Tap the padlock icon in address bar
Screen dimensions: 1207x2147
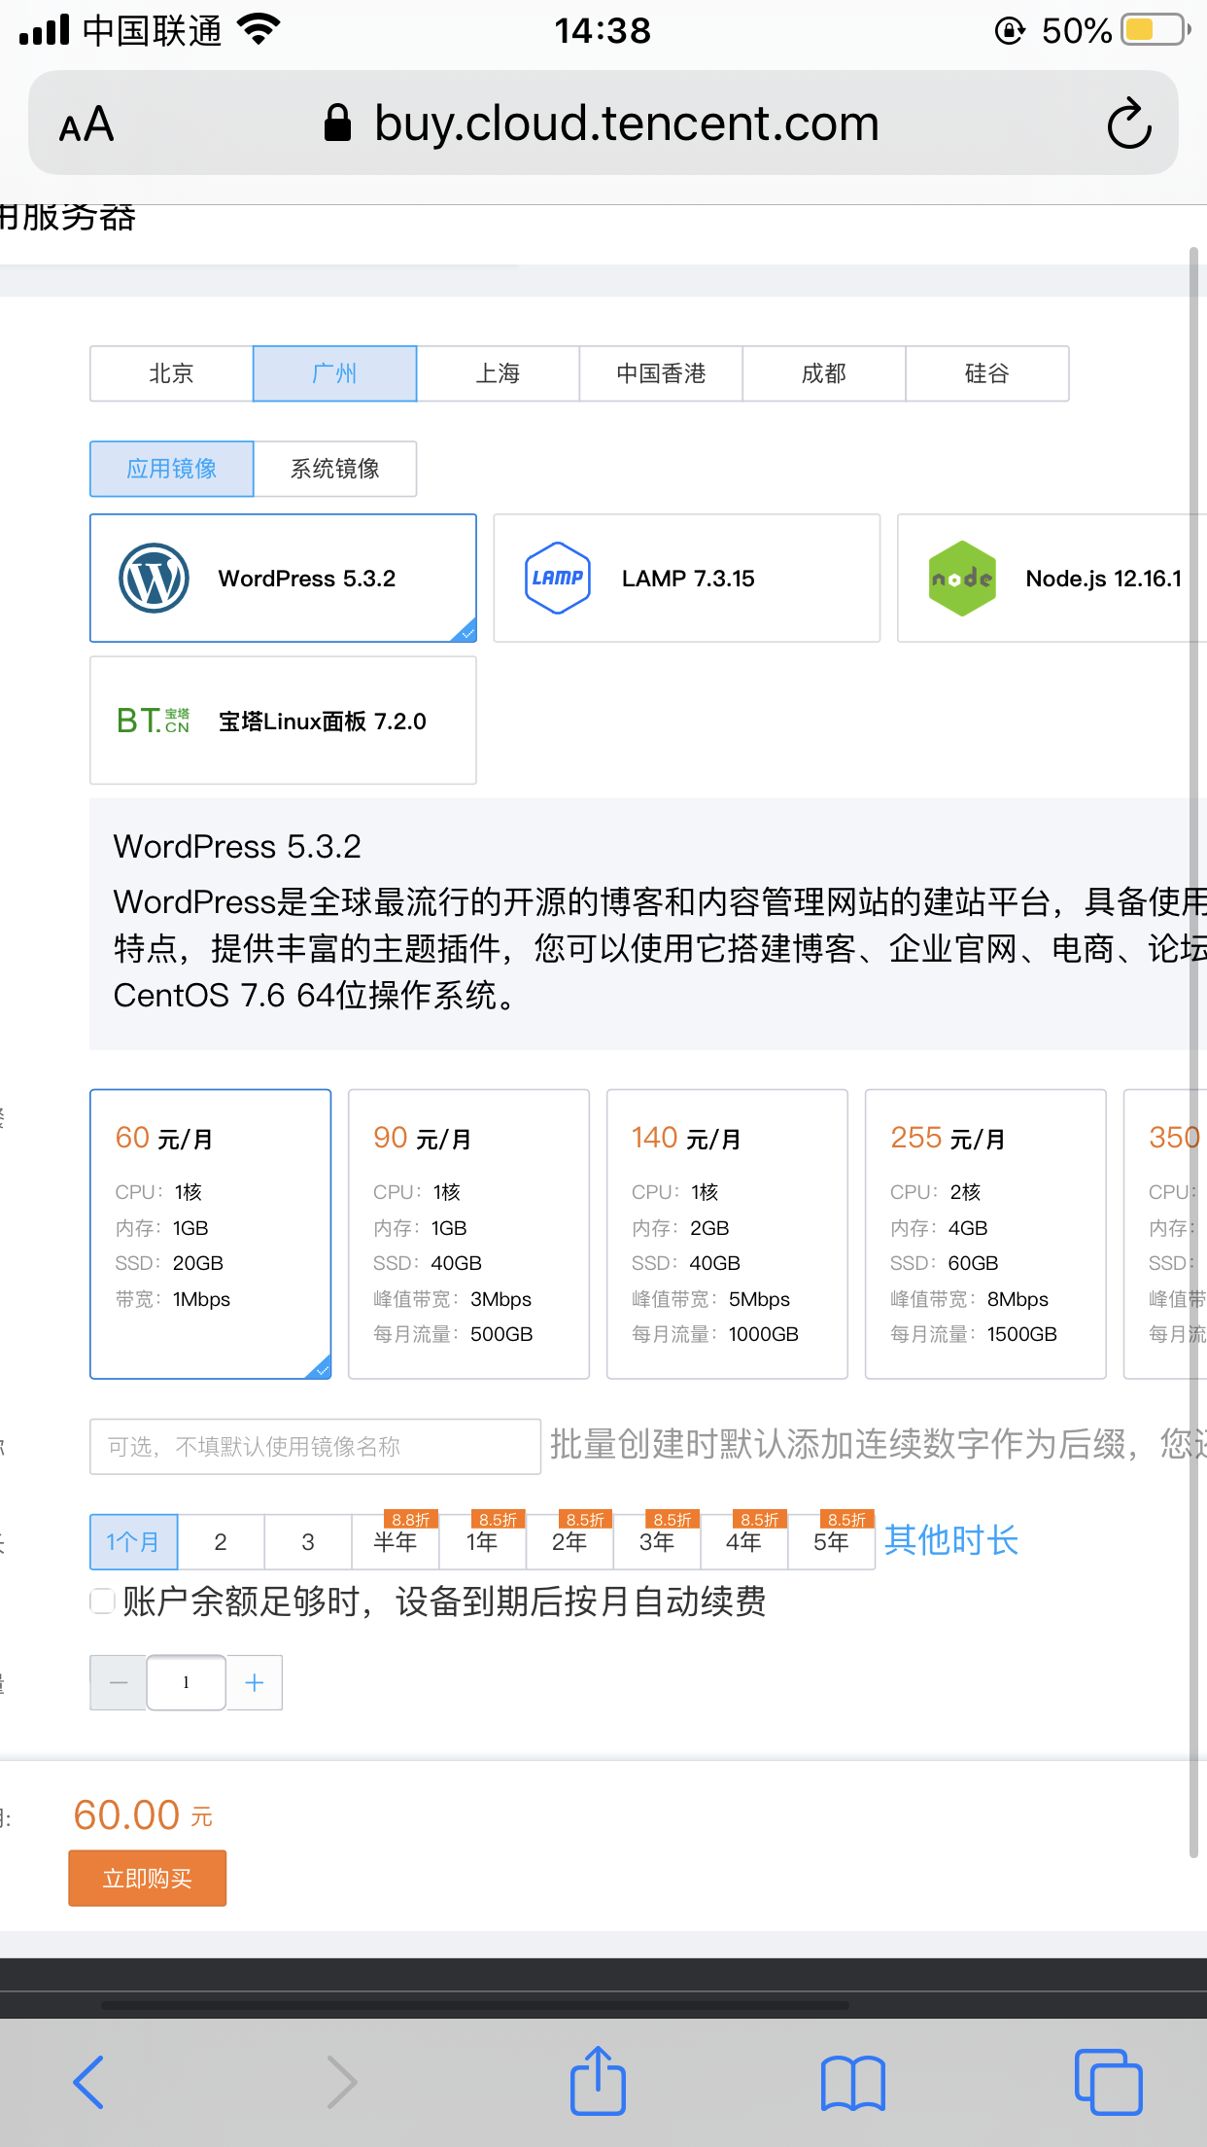[x=337, y=123]
